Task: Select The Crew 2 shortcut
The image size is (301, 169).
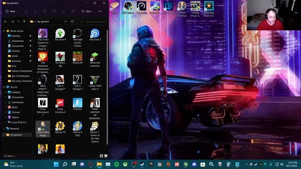Action: pos(95,35)
